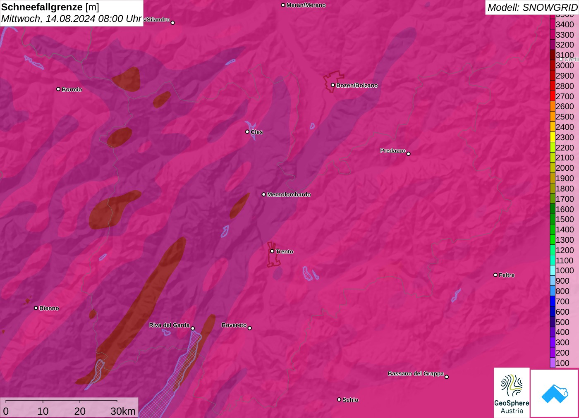Click the legend value label 1900

pos(565,178)
